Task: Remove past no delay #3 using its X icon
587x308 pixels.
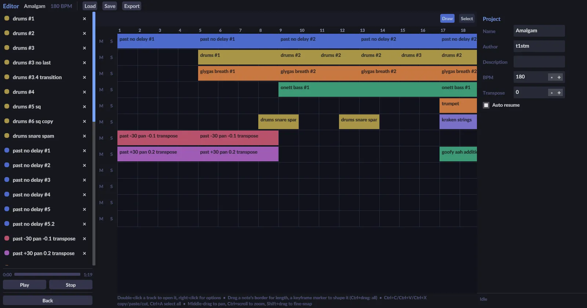Action: (x=84, y=180)
